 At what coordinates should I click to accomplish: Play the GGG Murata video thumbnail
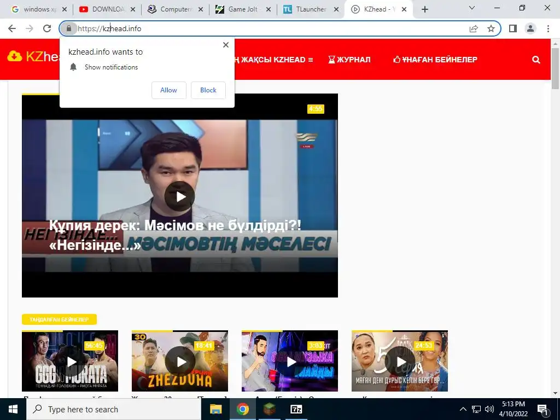(70, 361)
